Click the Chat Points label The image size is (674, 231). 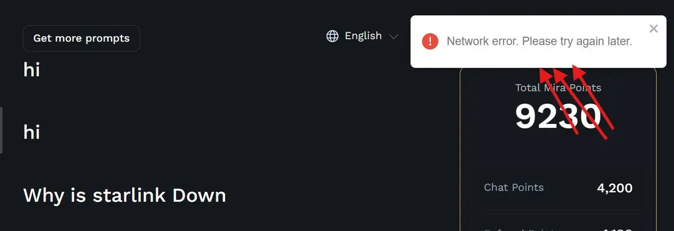coord(514,187)
